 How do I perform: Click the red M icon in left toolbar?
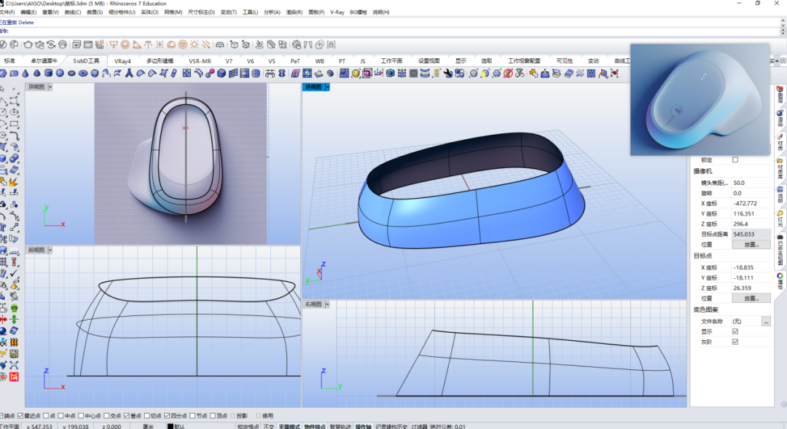pyautogui.click(x=14, y=377)
